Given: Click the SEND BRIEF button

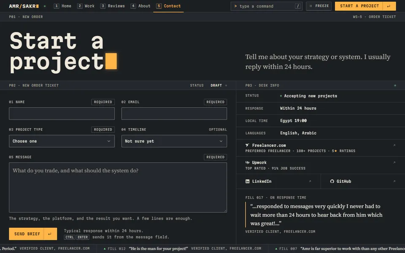Looking at the screenshot, I should coord(33,234).
